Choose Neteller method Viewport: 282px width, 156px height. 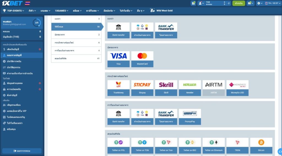[x=190, y=88]
